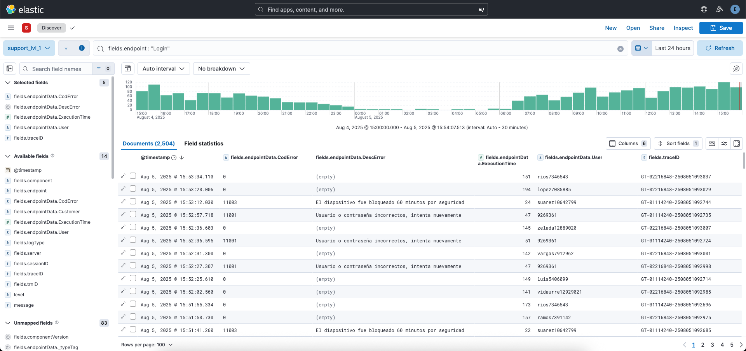Viewport: 746px width, 351px height.
Task: Collapse the Selected fields section
Action: point(8,82)
